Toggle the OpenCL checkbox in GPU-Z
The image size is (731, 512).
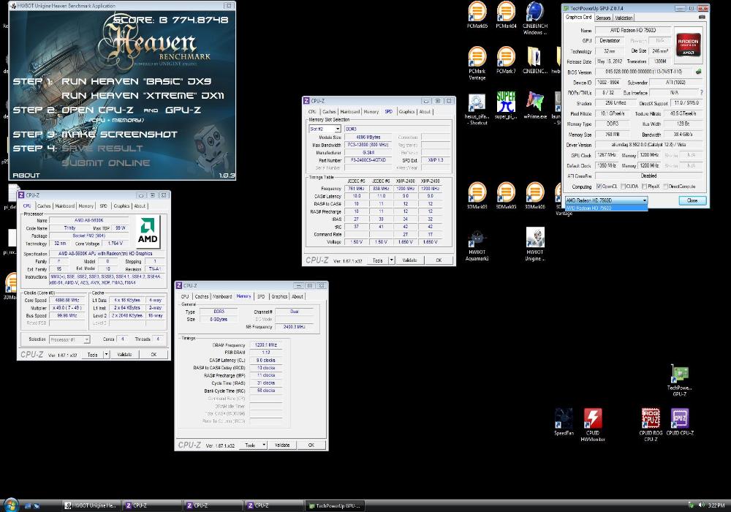599,187
